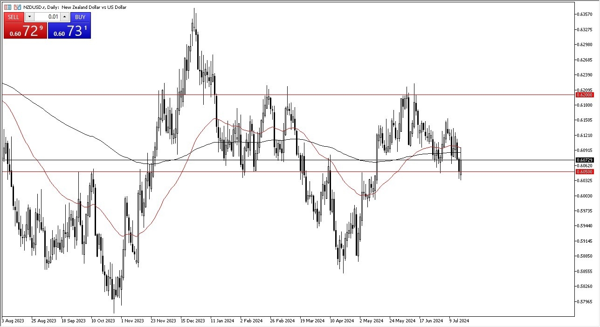This screenshot has height=327, width=600.
Task: Click the red SELL button
Action: click(14, 17)
